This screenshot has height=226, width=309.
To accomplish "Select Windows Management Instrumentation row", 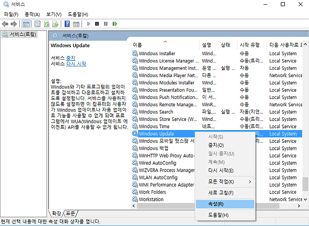I will 216,68.
